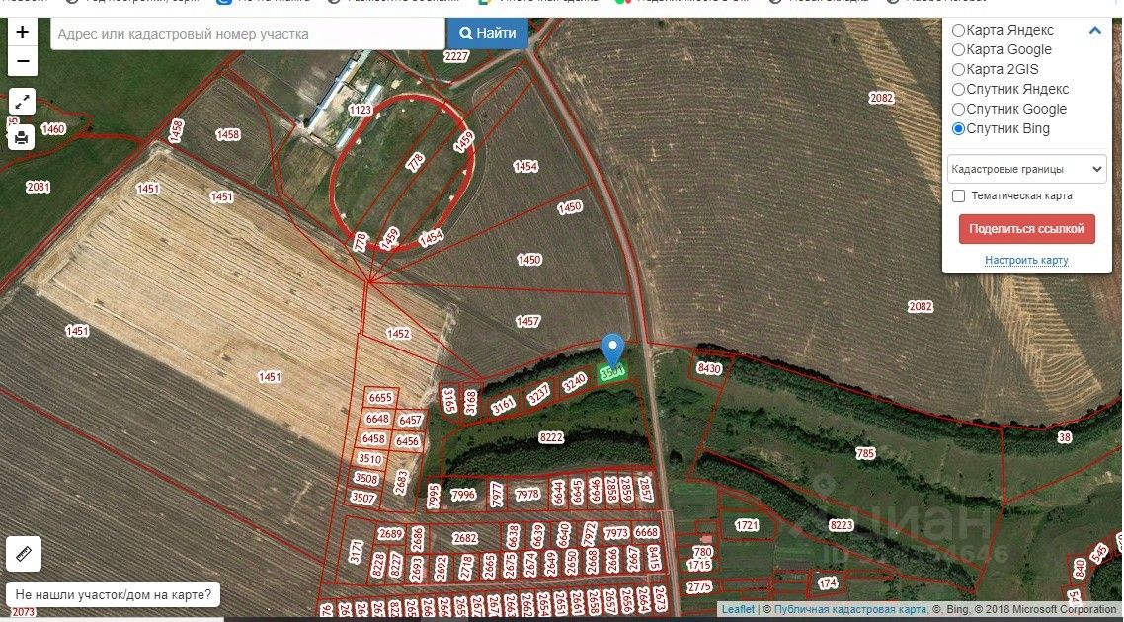Click parcel label 6668
Image resolution: width=1124 pixels, height=622 pixels.
coord(647,532)
